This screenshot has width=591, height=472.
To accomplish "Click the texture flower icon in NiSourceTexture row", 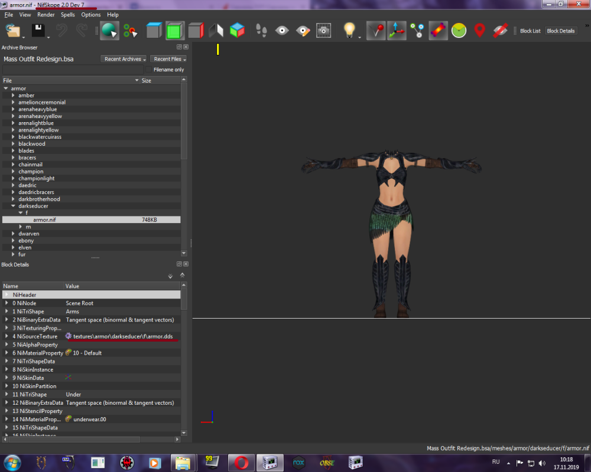I will click(x=68, y=336).
